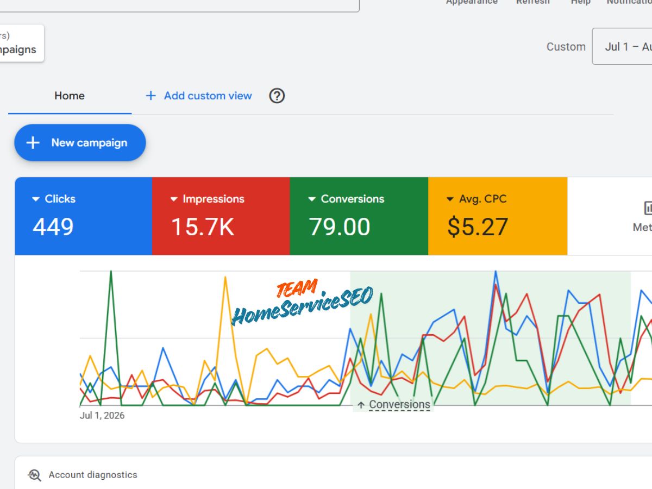Click the Account diagnostics heading
Viewport: 652px width, 489px height.
tap(93, 475)
